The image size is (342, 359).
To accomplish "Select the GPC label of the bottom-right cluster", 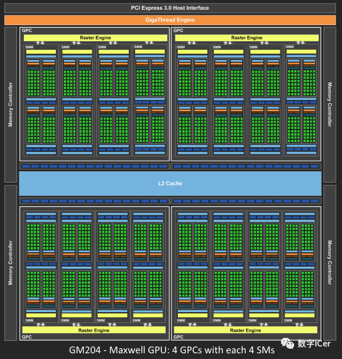I will pyautogui.click(x=178, y=337).
